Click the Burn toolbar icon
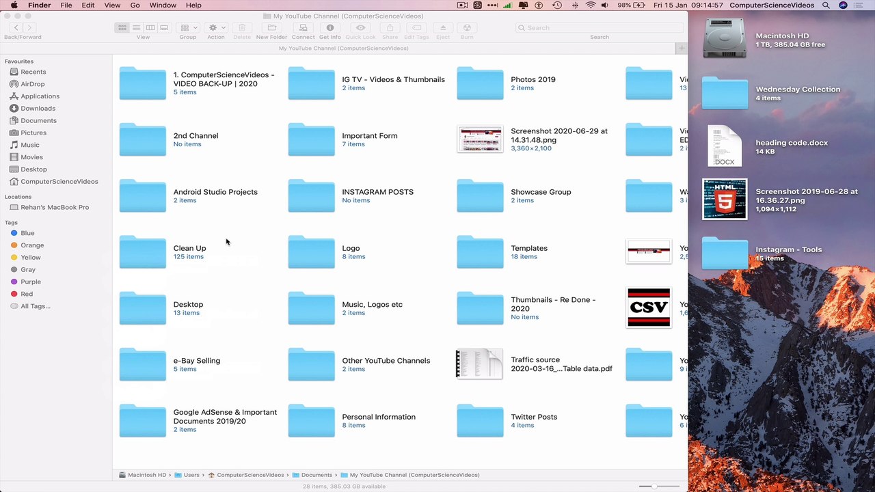Screen dimensions: 875x492 coord(467,27)
